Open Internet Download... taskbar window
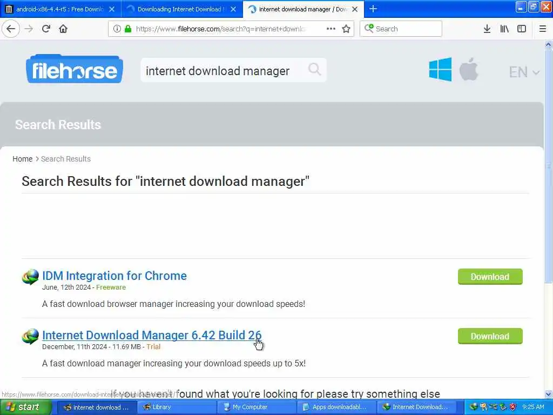This screenshot has width=553, height=415. pos(416,407)
